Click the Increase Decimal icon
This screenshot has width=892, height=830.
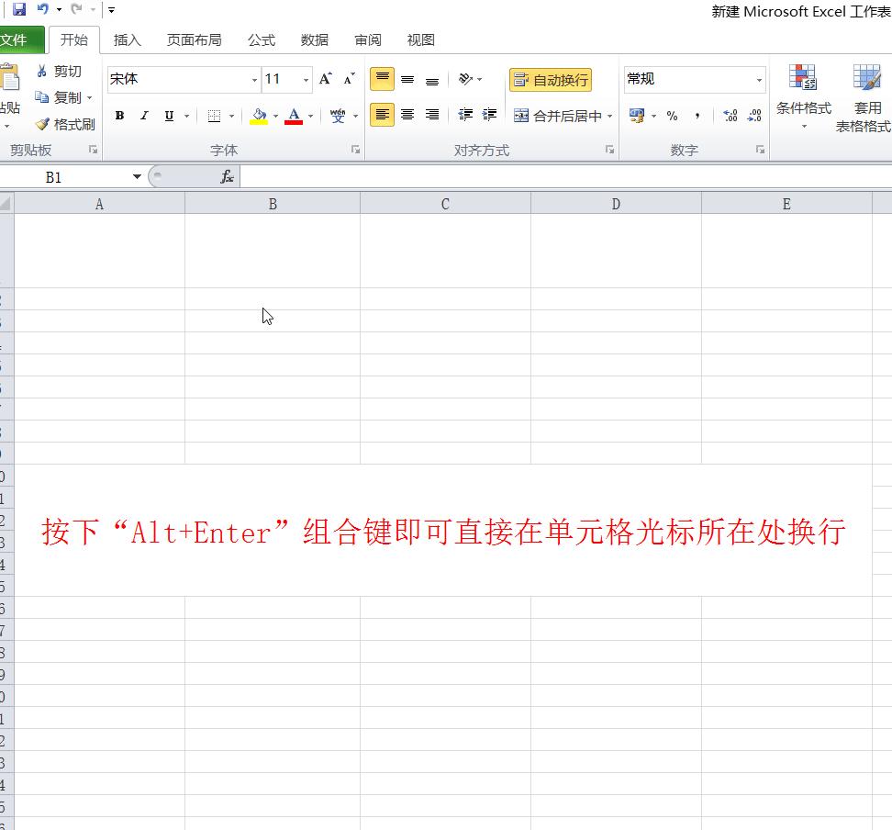[730, 116]
